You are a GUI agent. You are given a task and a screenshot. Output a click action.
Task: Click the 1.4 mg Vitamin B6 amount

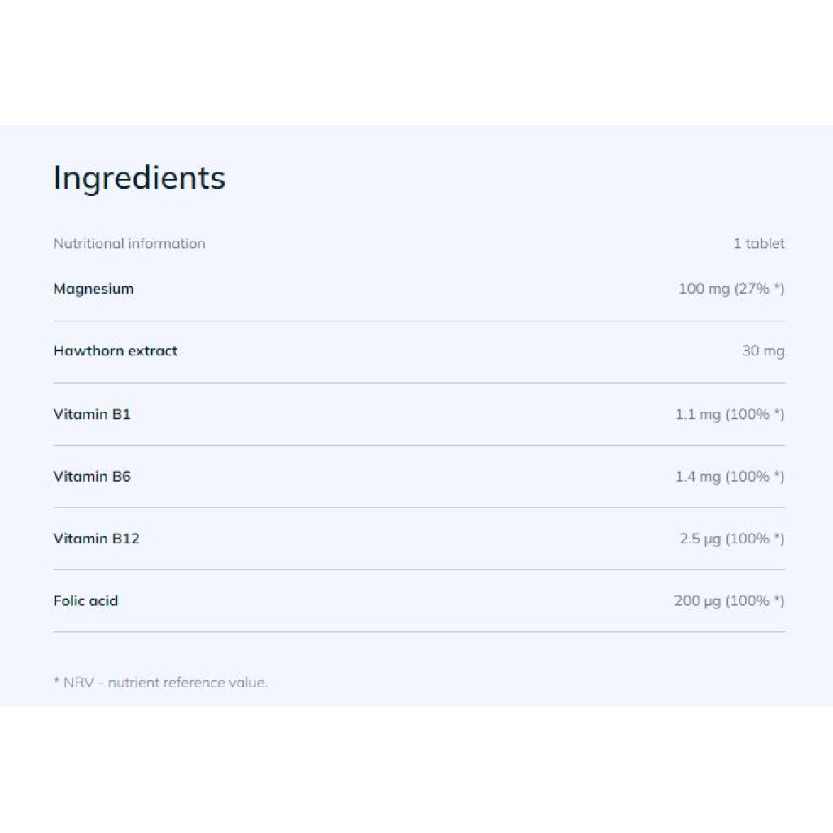click(x=698, y=477)
